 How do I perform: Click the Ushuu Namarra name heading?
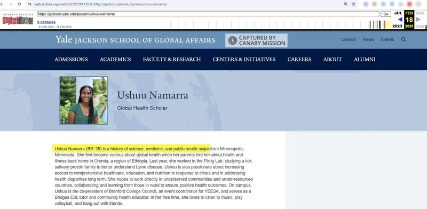[x=153, y=95]
